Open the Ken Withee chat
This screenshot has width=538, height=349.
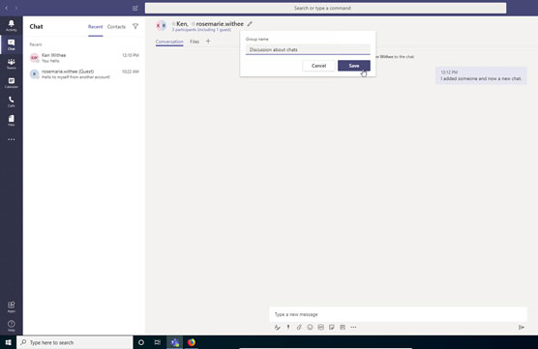84,58
